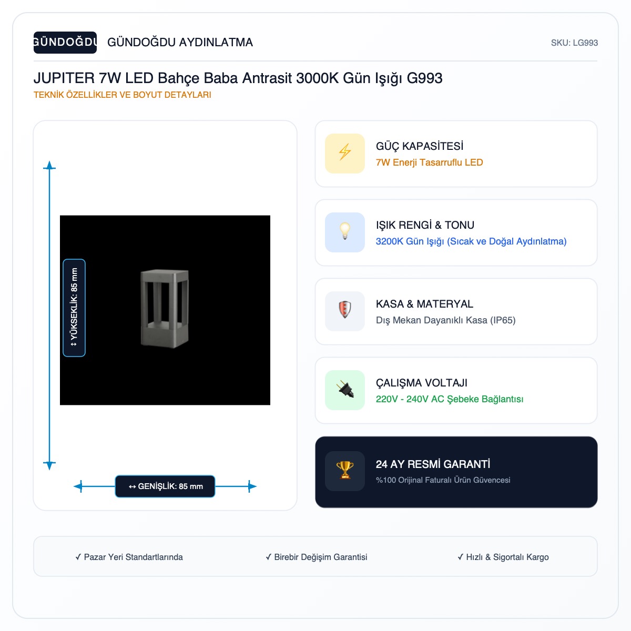631x631 pixels.
Task: Click the GÜÇ KAPASİTESİ heading
Action: click(x=420, y=146)
